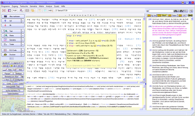This screenshot has height=116, width=195.
Task: Click the list options icon beside search
Action: (x=186, y=11)
